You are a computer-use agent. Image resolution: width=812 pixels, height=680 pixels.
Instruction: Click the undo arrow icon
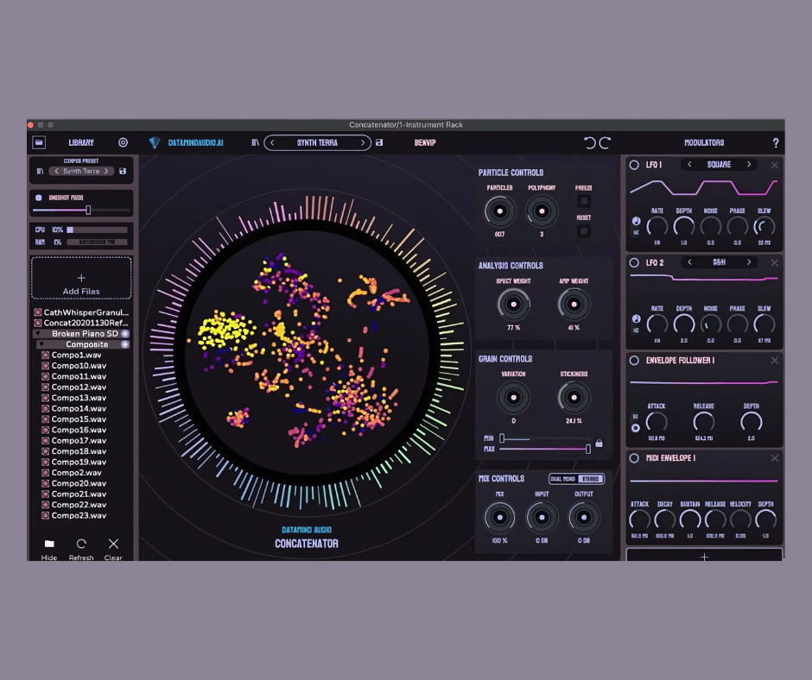[590, 143]
